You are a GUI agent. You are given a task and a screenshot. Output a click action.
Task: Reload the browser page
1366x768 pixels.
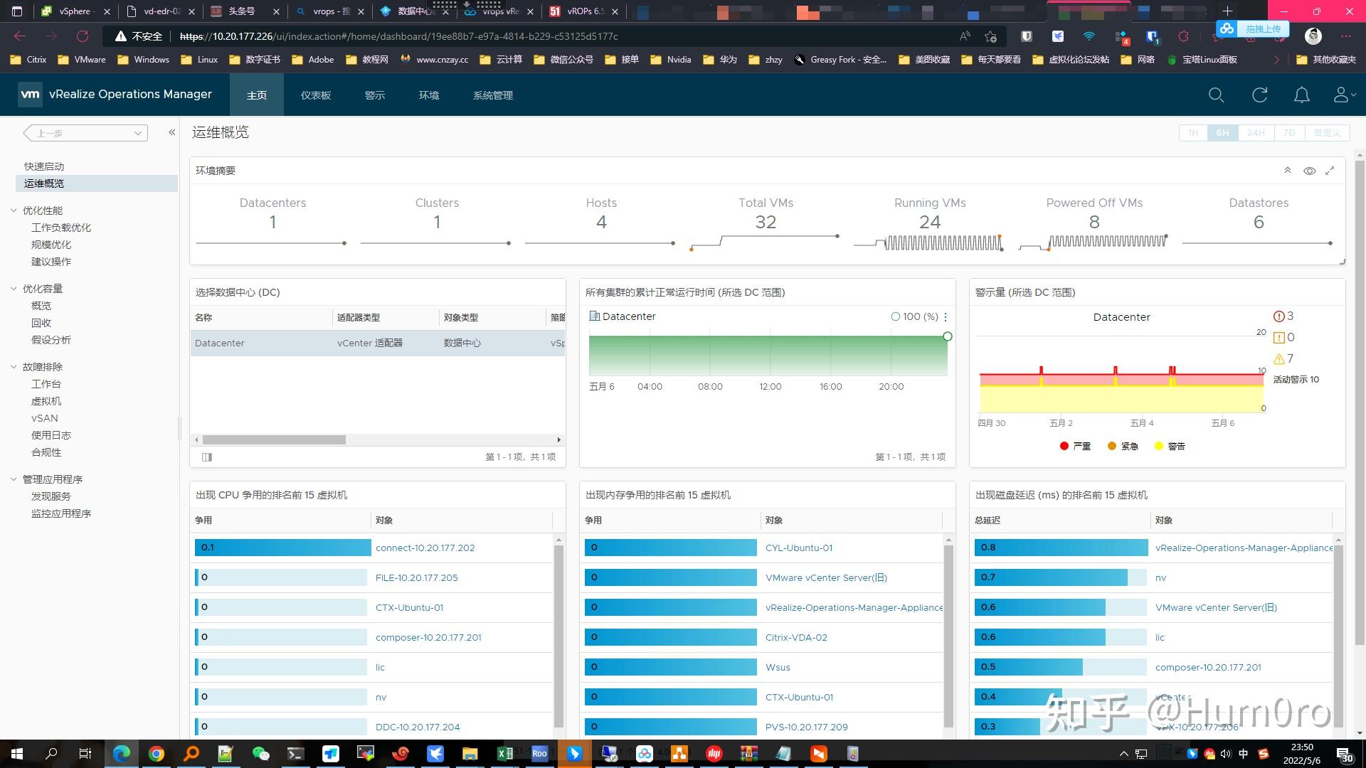coord(83,36)
